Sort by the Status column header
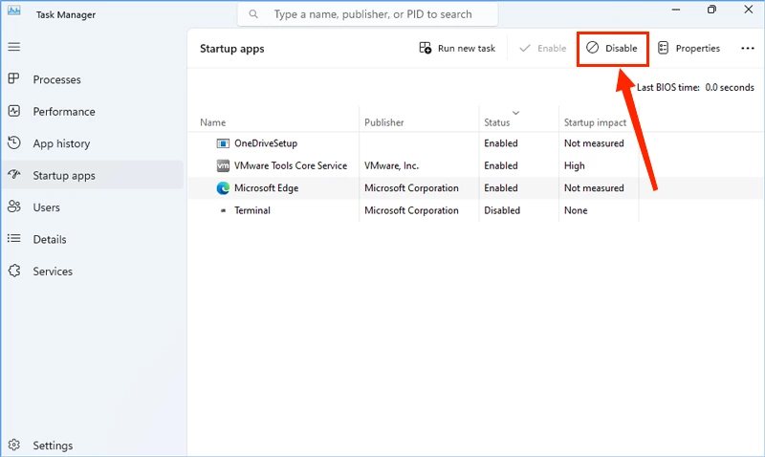The image size is (765, 457). [x=496, y=122]
